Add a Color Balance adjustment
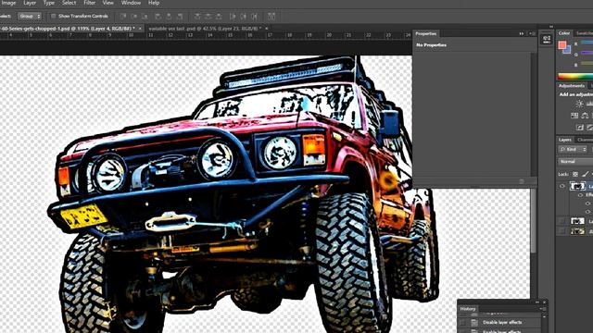The height and width of the screenshot is (333, 593). (x=585, y=116)
